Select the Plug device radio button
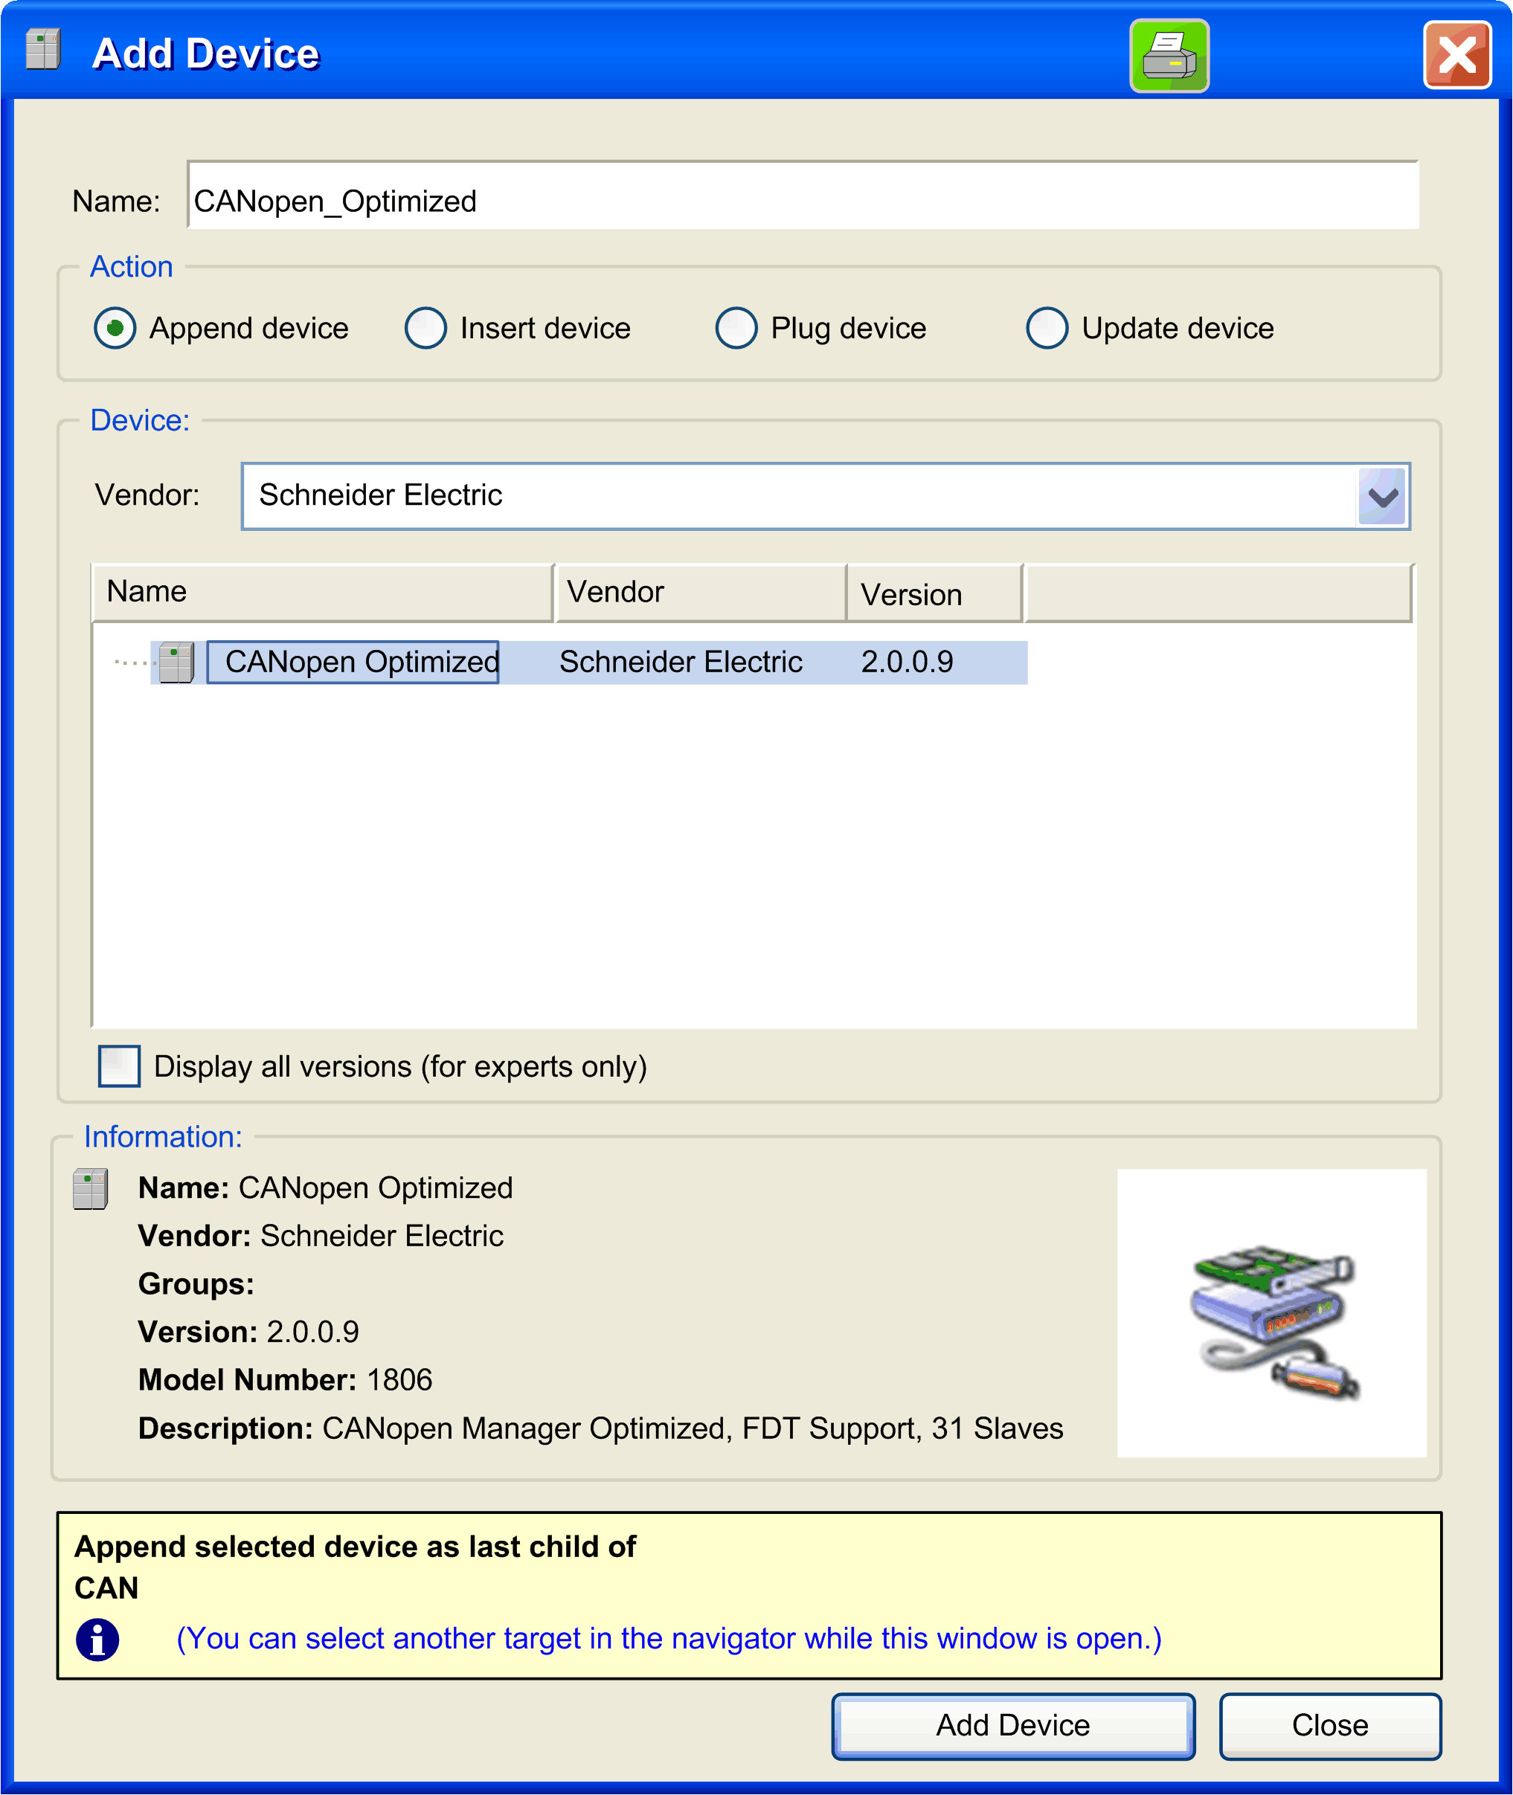1513x1795 pixels. (x=736, y=329)
